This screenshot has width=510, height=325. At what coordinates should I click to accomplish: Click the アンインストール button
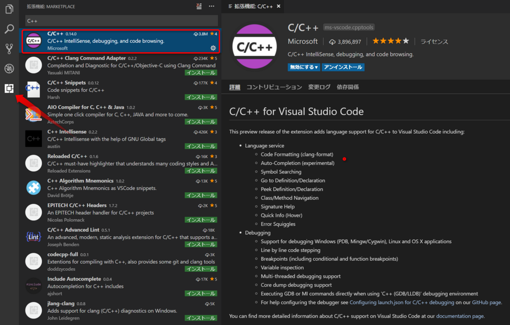click(x=343, y=67)
